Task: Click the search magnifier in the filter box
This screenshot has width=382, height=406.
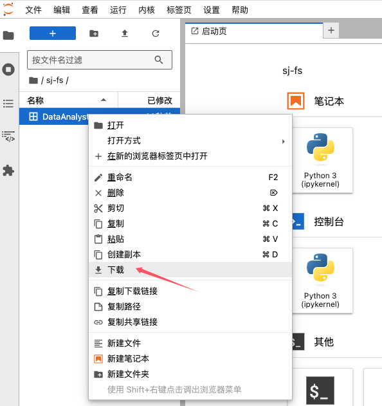Action: pyautogui.click(x=159, y=60)
